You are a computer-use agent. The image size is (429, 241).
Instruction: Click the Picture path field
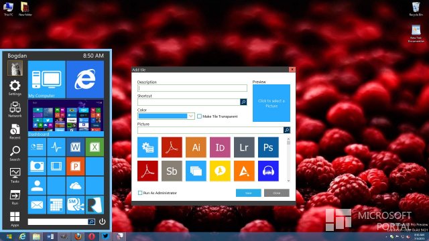(210, 130)
